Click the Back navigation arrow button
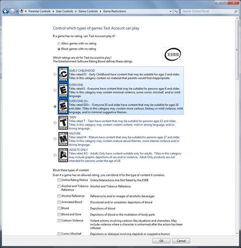This screenshot has height=248, width=241. [5, 11]
